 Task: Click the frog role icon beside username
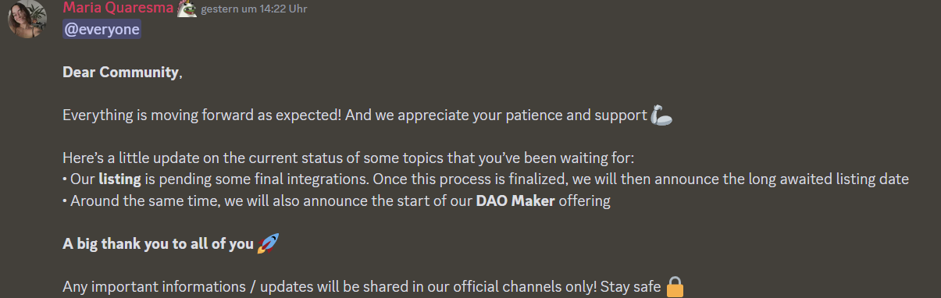point(187,9)
